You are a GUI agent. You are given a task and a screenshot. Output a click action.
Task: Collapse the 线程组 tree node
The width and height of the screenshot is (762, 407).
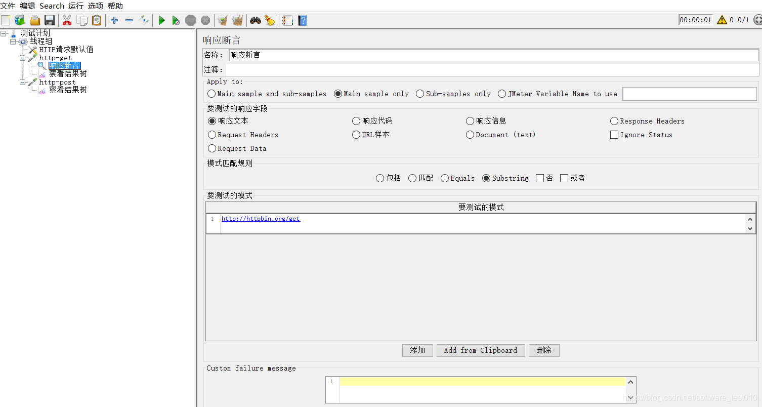click(x=13, y=42)
